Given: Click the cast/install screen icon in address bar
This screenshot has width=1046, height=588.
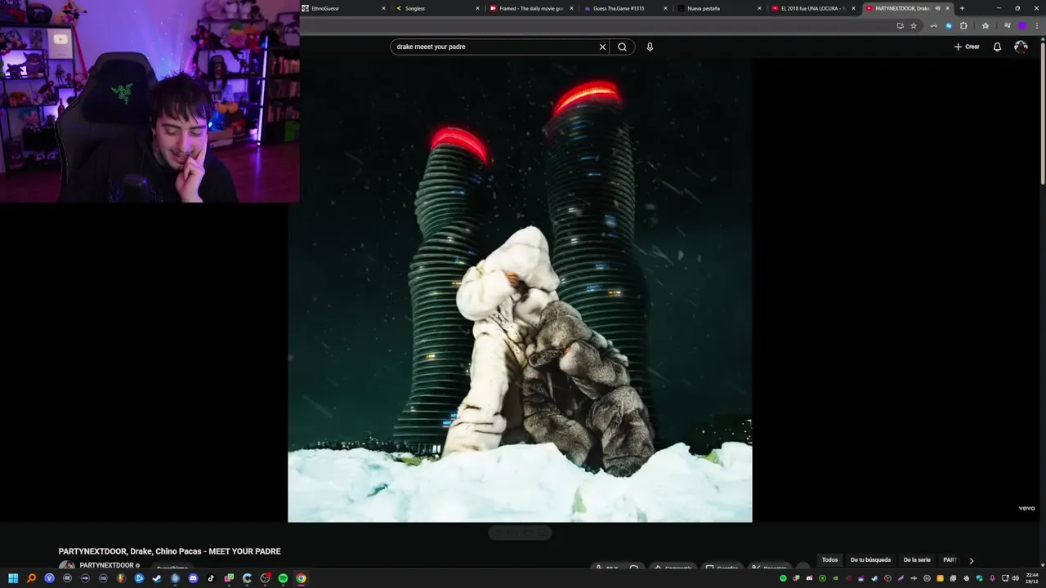Looking at the screenshot, I should point(900,25).
